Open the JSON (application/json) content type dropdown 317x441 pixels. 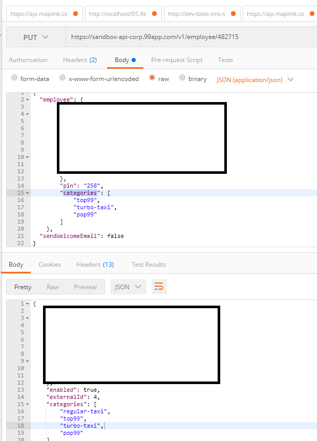[x=255, y=80]
